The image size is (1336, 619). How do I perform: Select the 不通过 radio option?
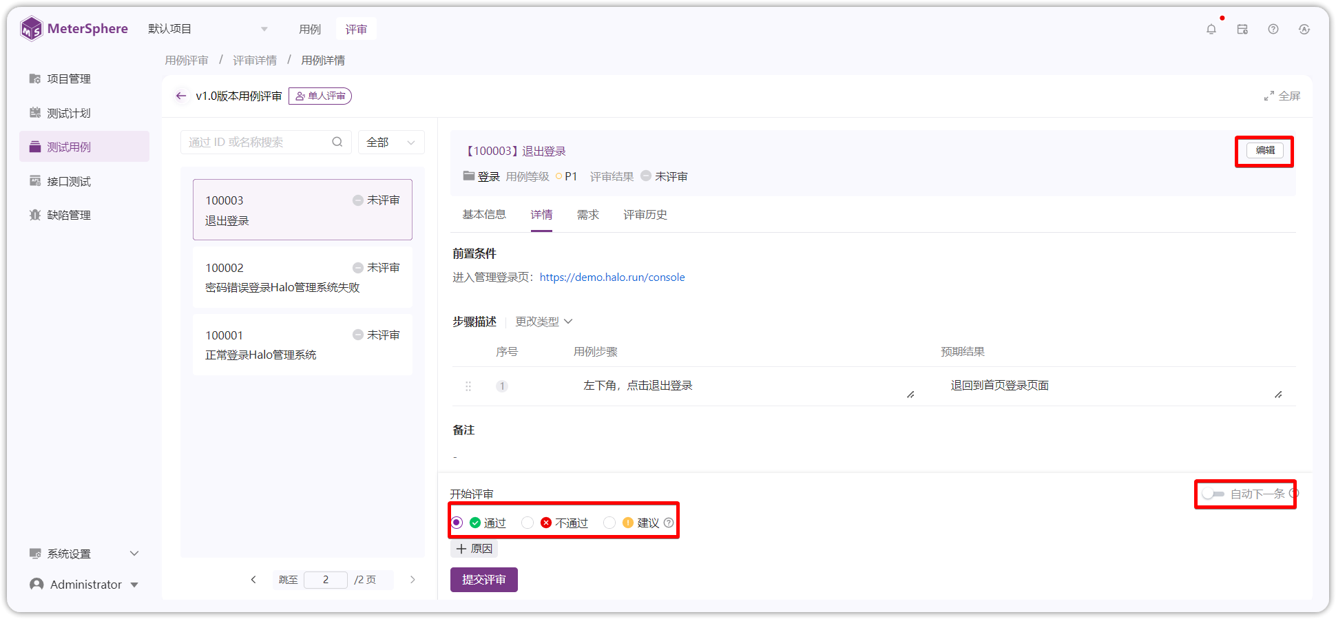(x=528, y=523)
